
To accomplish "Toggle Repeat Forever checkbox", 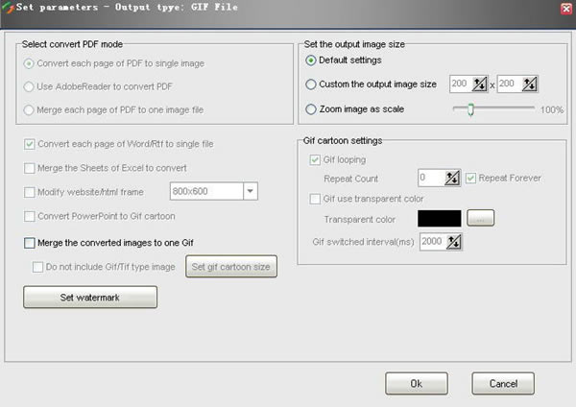I will click(x=470, y=179).
